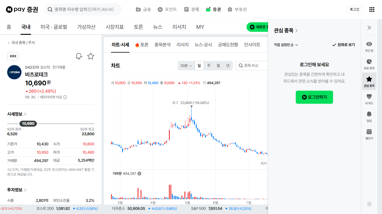Screen dimensions: 382x214
Task: Select 월 chart period
Action: pos(218,66)
